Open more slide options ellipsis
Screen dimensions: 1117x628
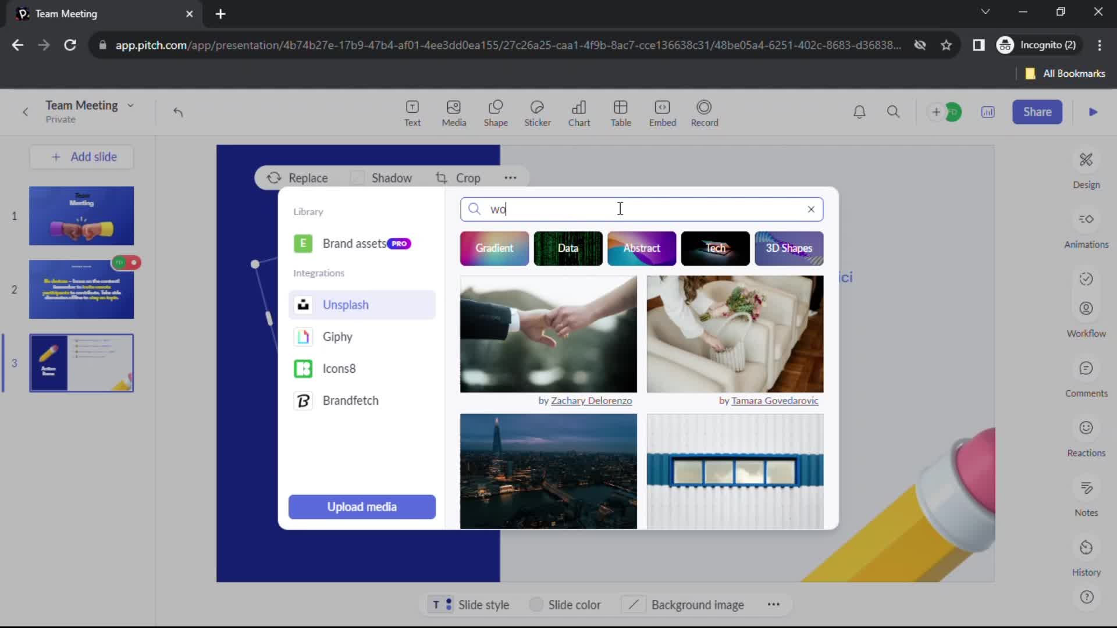tap(773, 605)
